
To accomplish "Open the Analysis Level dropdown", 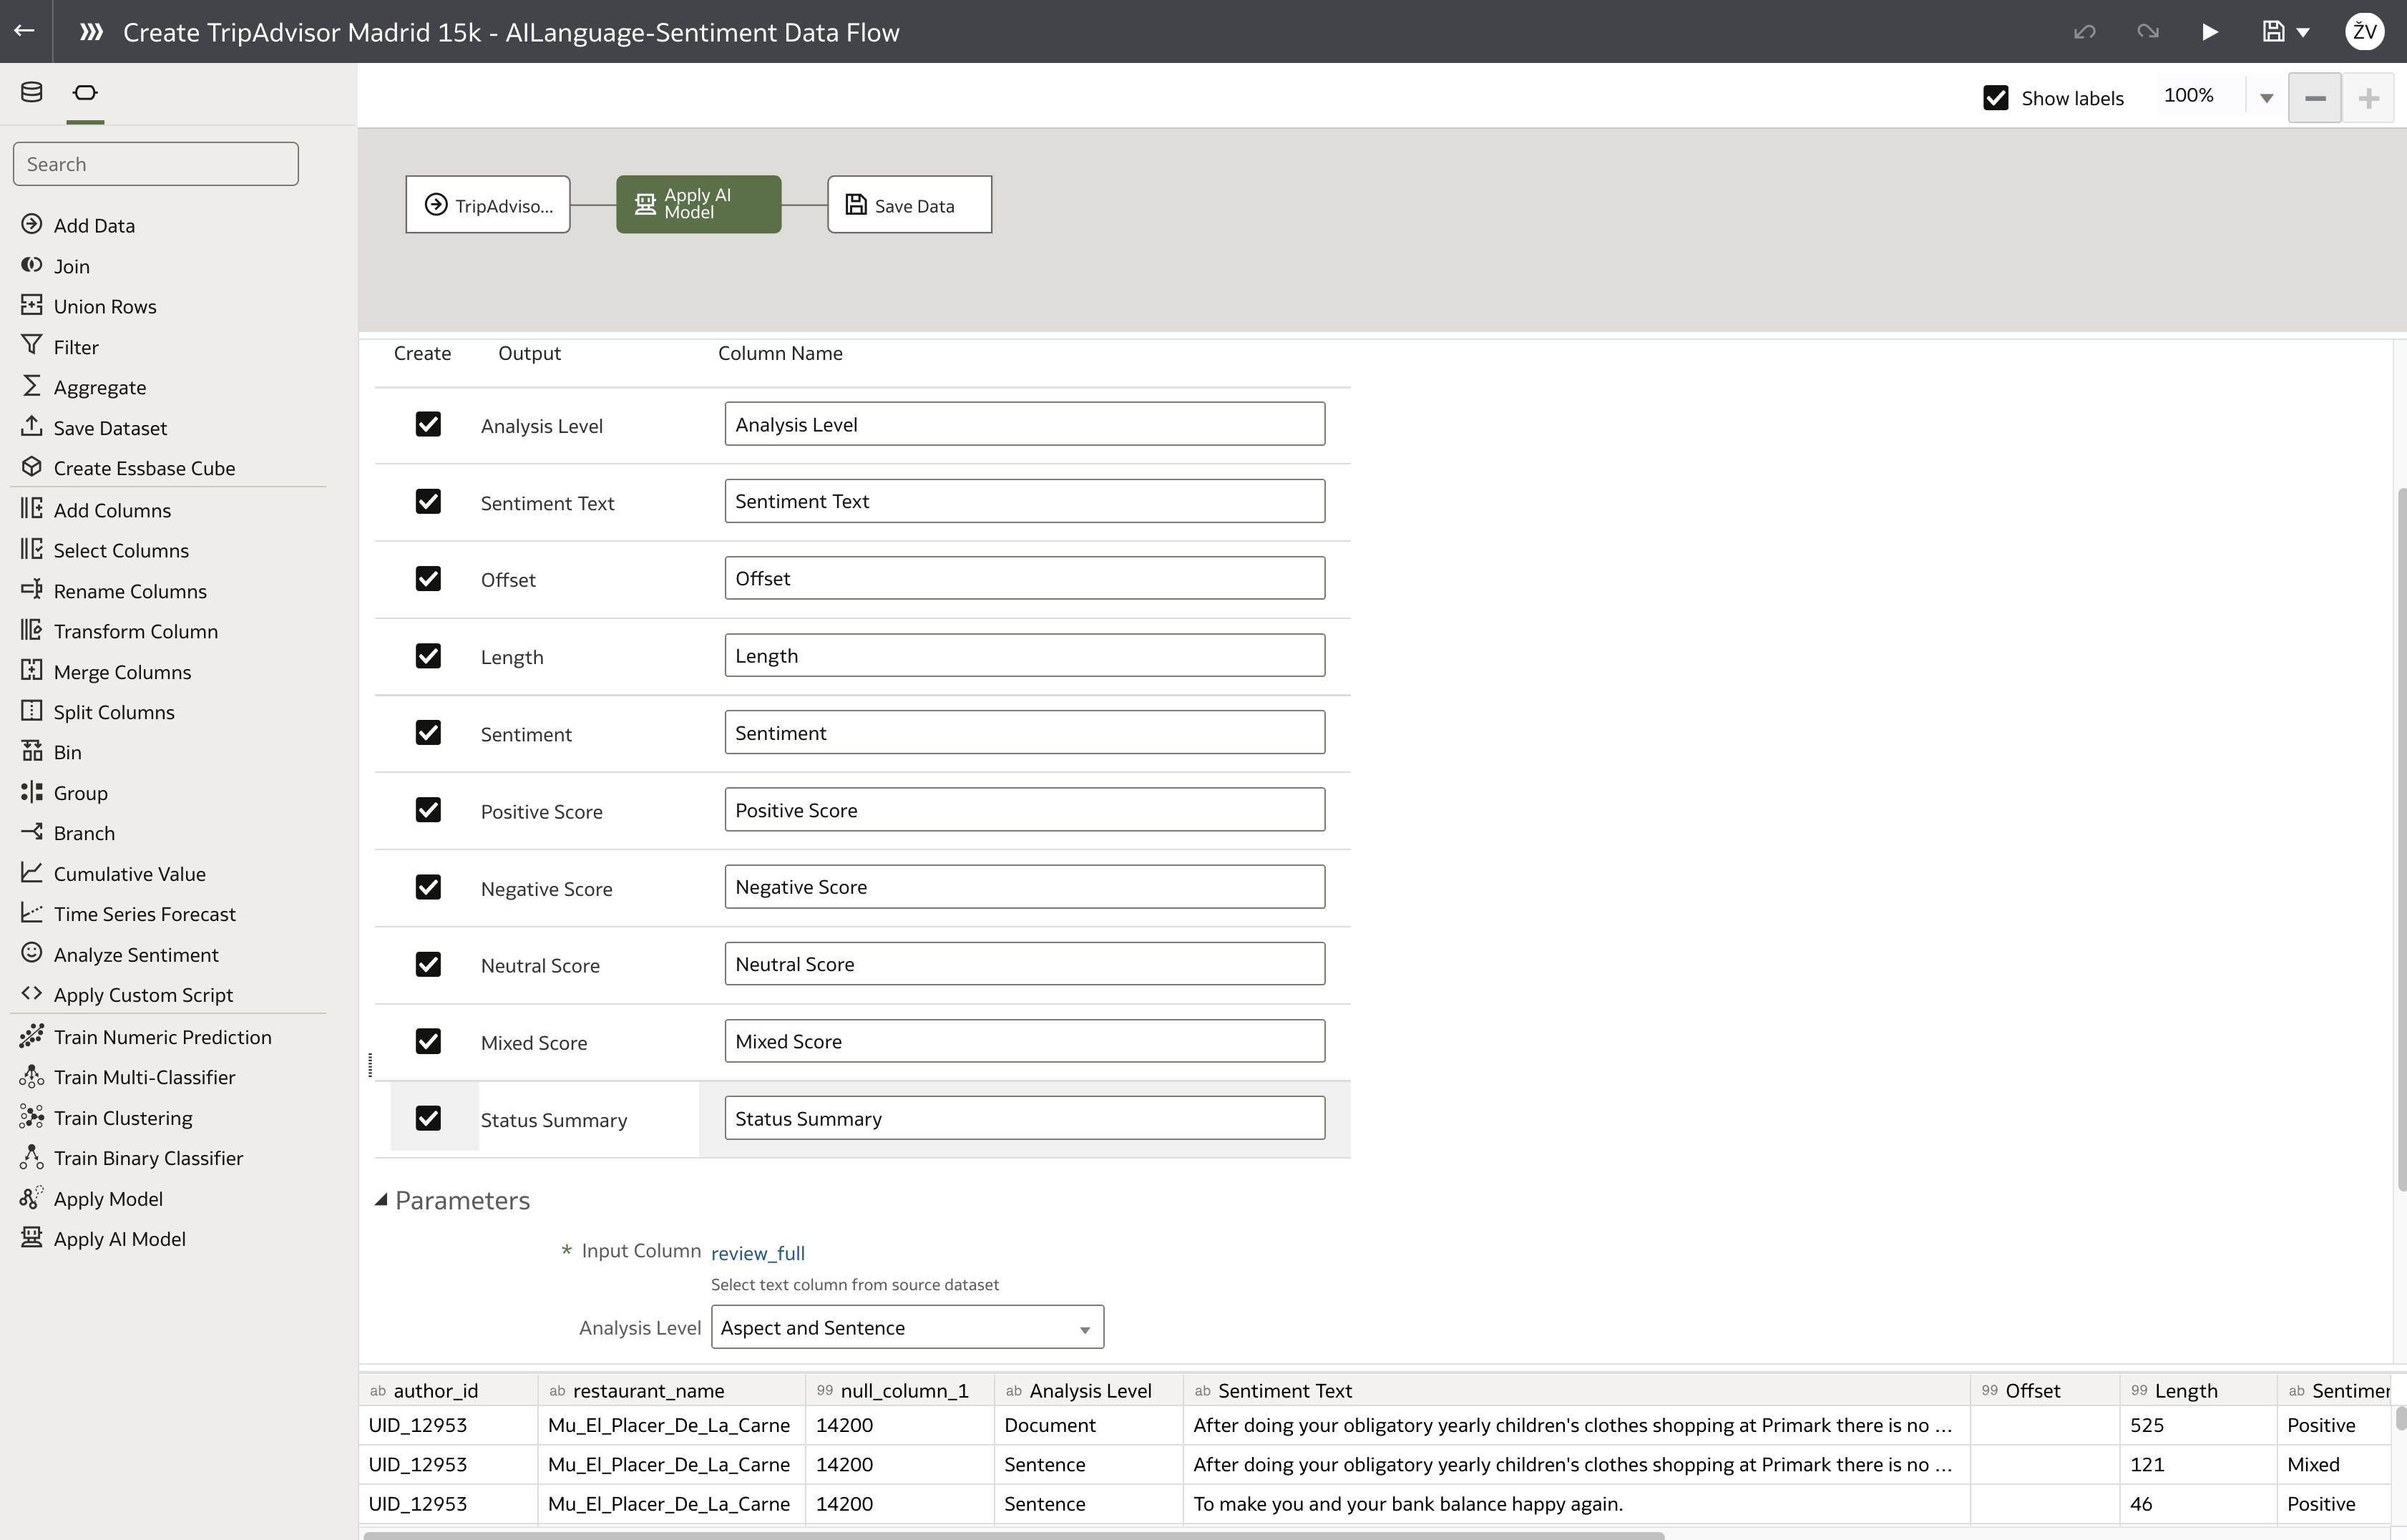I will click(x=907, y=1327).
